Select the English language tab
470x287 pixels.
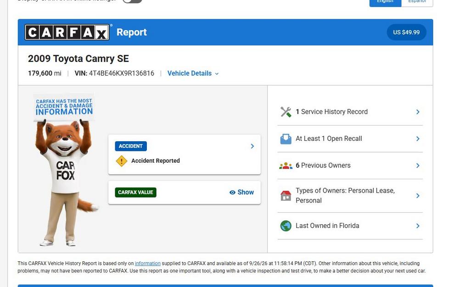(385, 1)
